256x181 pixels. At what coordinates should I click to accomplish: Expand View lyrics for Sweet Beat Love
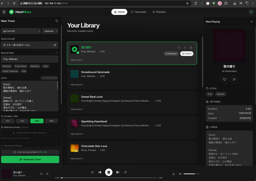coord(76,109)
